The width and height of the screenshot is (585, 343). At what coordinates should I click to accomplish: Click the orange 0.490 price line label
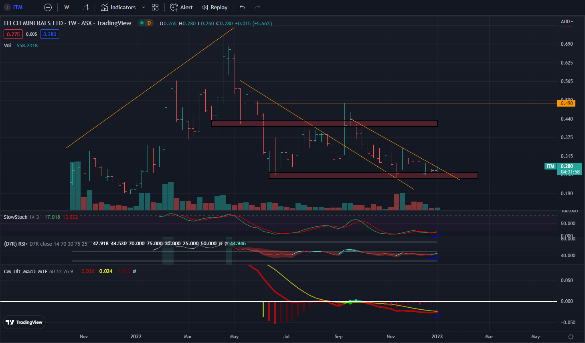(x=567, y=103)
